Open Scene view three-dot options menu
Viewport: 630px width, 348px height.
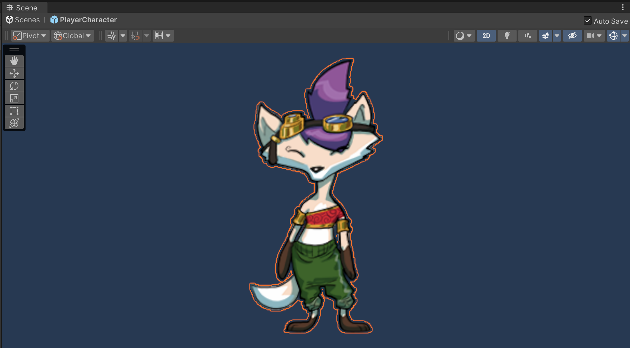[x=623, y=7]
